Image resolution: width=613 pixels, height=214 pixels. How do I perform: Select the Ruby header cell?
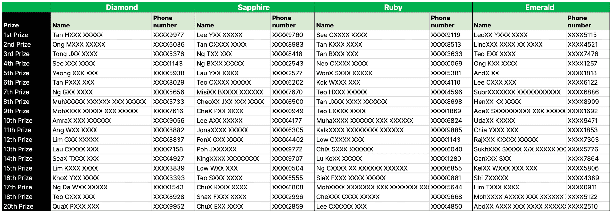click(393, 7)
